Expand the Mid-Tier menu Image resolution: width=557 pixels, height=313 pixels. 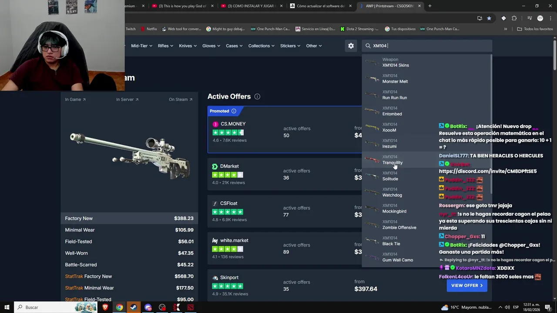pos(142,46)
